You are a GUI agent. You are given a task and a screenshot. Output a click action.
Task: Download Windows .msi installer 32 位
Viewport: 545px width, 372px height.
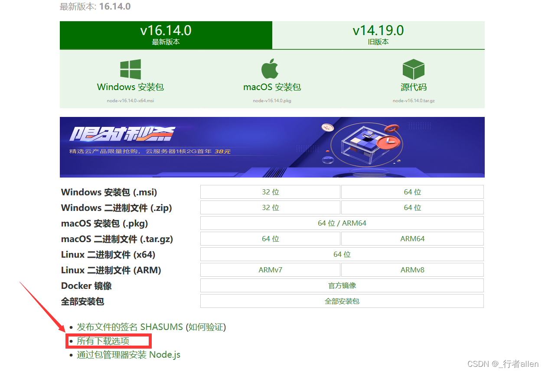(x=271, y=192)
